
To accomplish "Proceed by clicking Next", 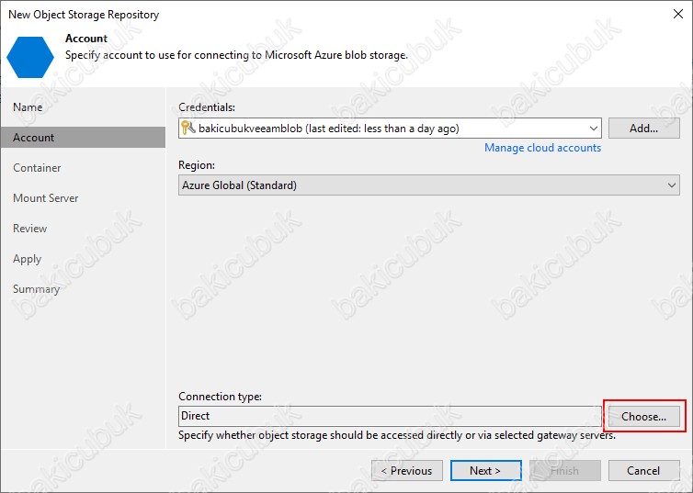I will pos(485,471).
